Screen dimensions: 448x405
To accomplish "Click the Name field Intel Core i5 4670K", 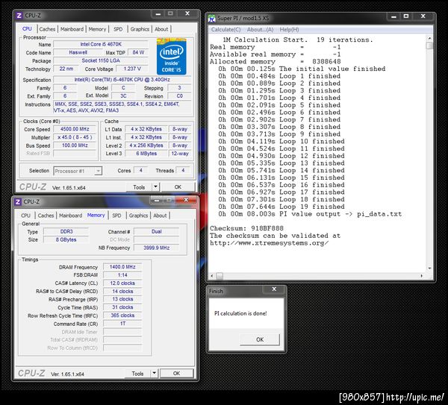I will click(101, 44).
